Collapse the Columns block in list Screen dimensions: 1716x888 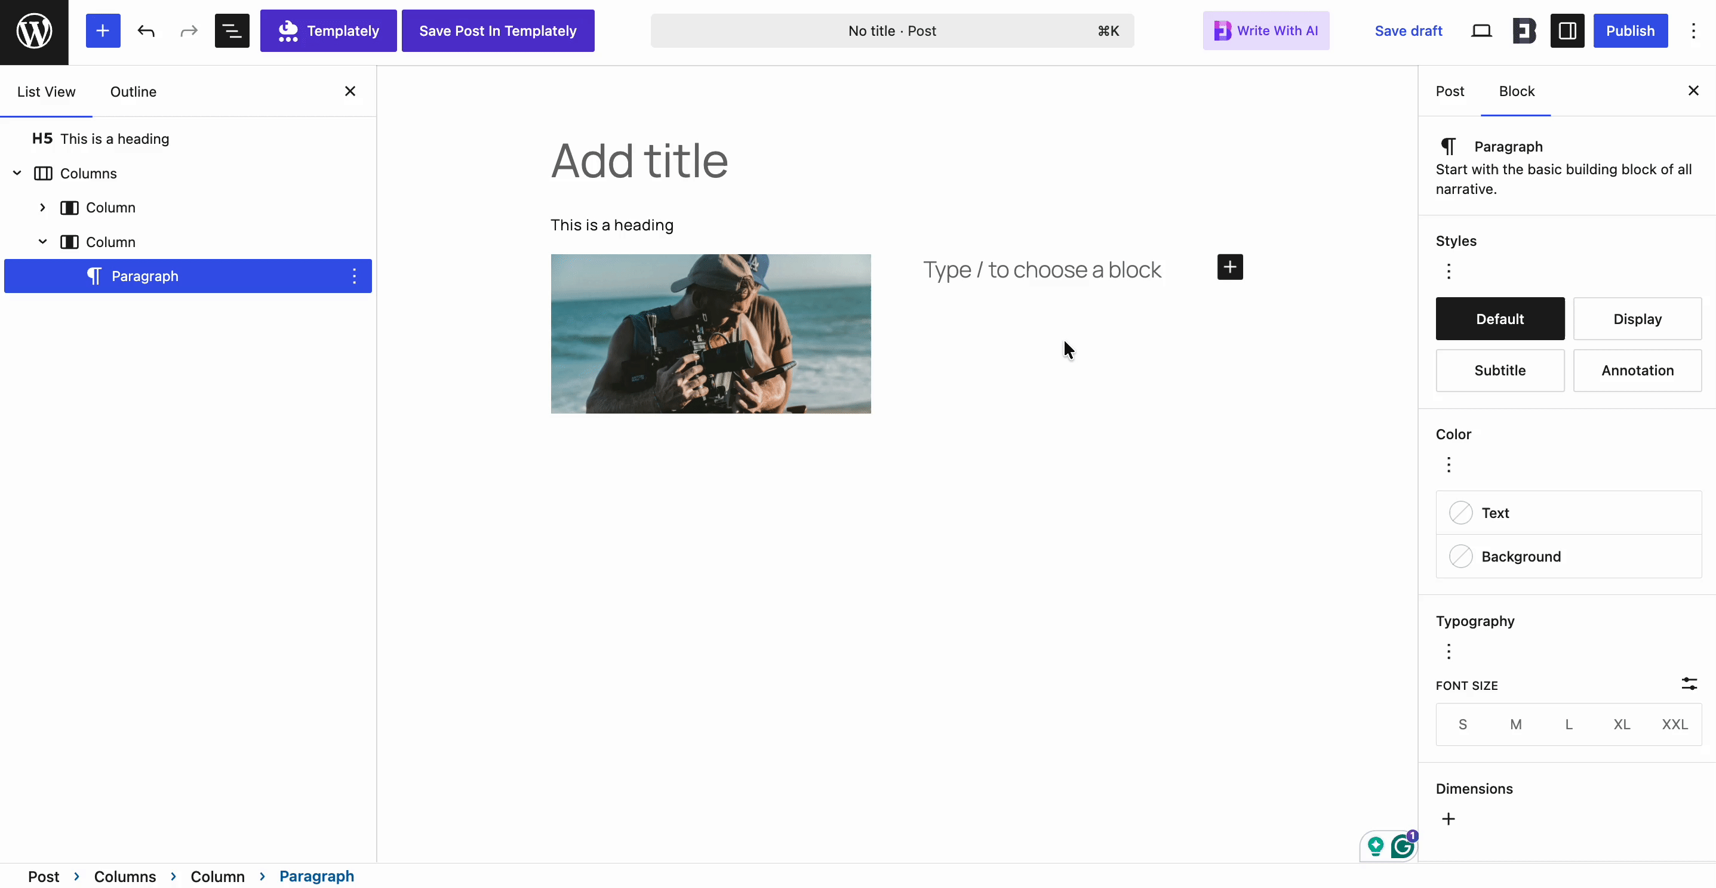tap(17, 173)
